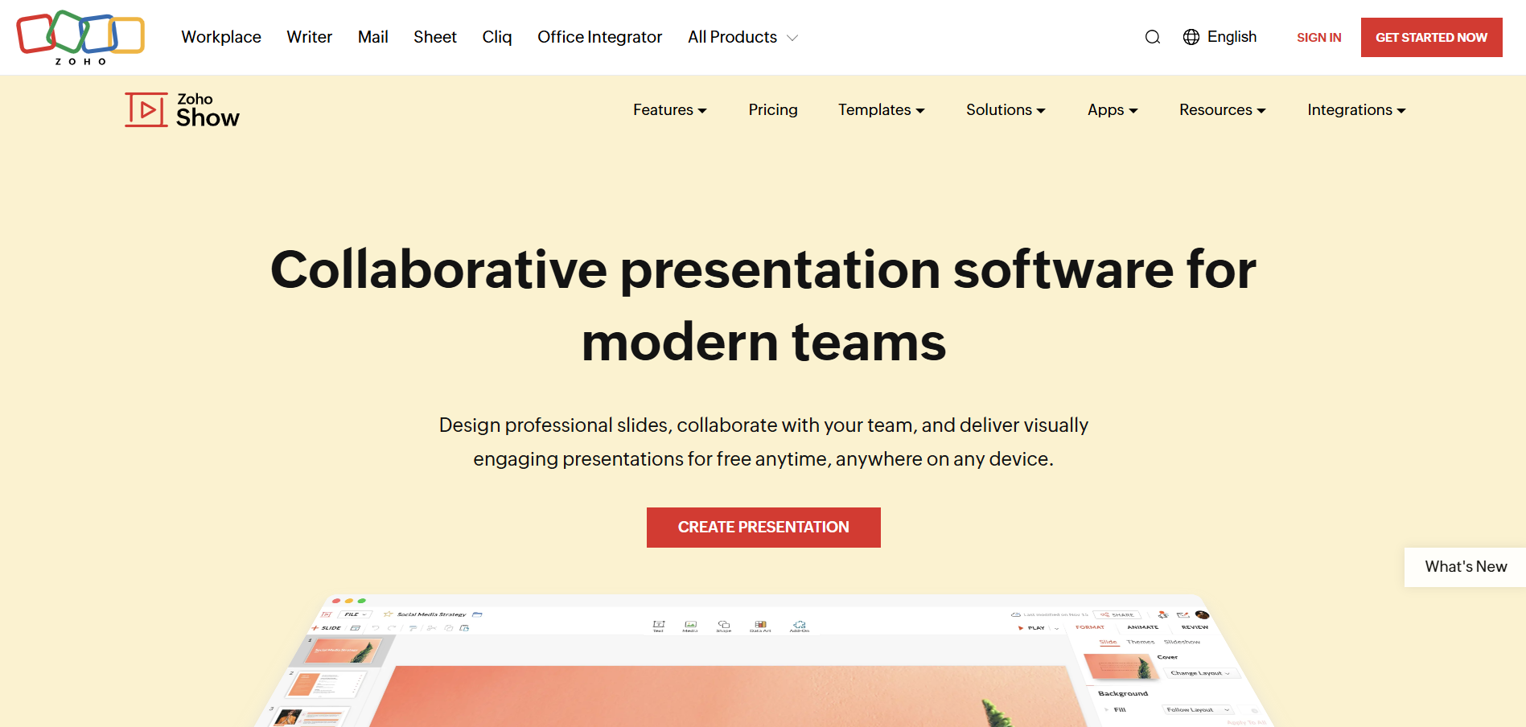The width and height of the screenshot is (1526, 727).
Task: Click the SHARE button in preview
Action: coord(1117,614)
